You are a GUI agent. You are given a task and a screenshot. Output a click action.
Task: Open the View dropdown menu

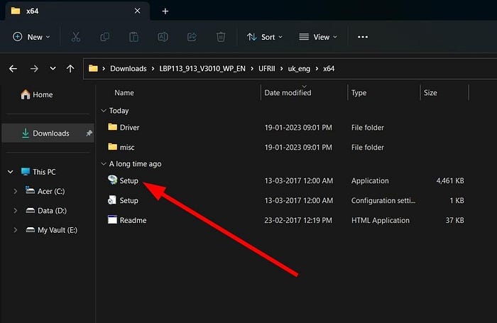(318, 37)
